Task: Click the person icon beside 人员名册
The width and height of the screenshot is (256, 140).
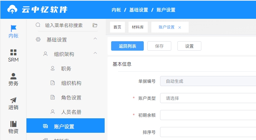Action: tap(53, 112)
